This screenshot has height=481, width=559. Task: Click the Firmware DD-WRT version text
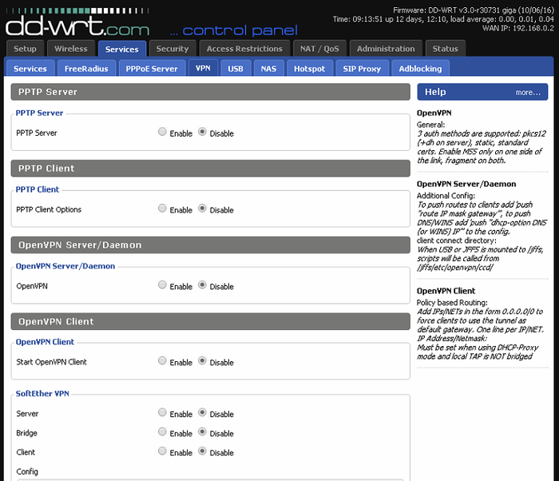(x=474, y=10)
